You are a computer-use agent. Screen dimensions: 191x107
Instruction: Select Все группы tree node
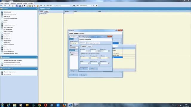click(x=44, y=14)
